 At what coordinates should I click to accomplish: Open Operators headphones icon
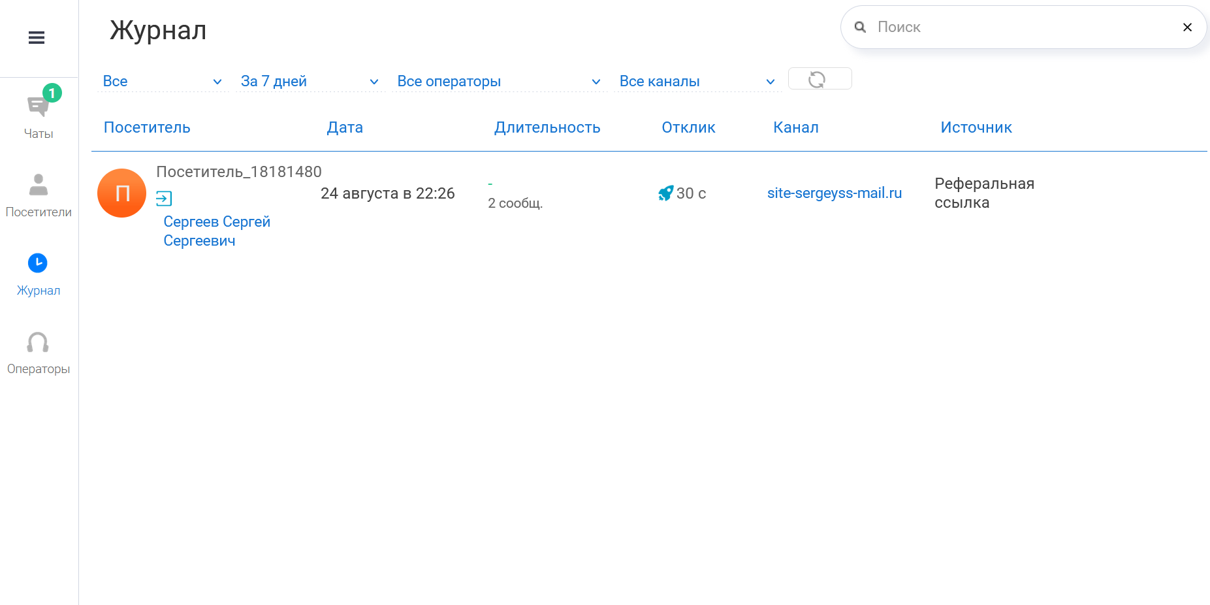pos(38,342)
